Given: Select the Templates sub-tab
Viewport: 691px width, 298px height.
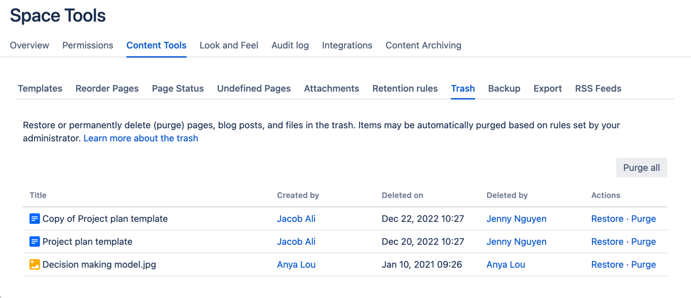Looking at the screenshot, I should coord(40,89).
